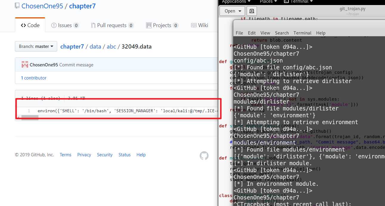This screenshot has height=206, width=385.
Task: Switch to the Issues tab
Action: tap(65, 25)
